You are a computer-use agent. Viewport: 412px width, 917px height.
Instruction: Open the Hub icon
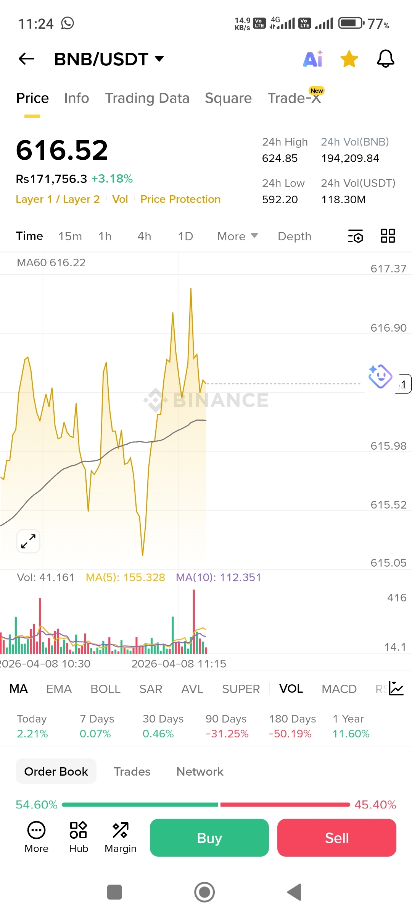79,838
